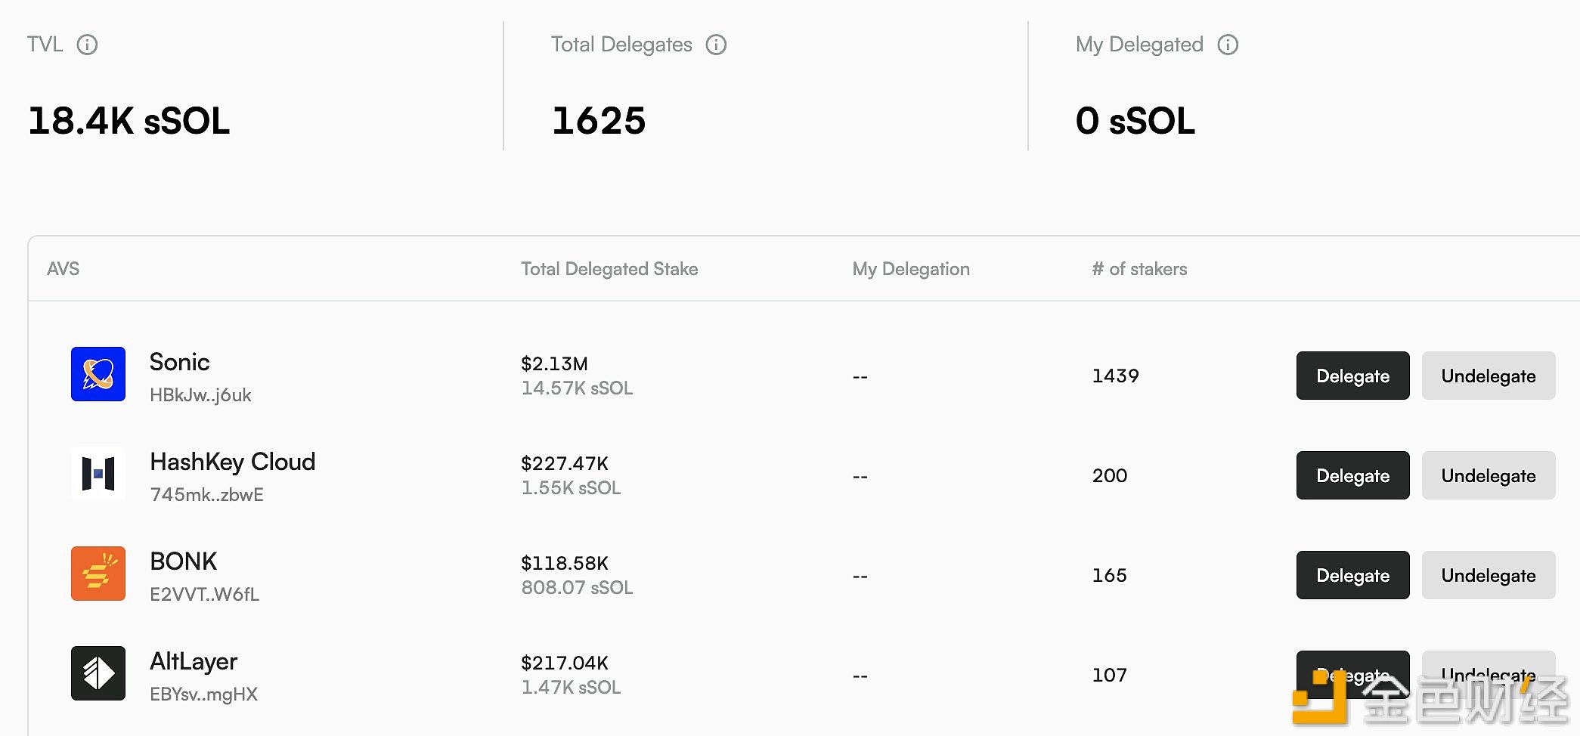Click the $2.13M stake value
Image resolution: width=1580 pixels, height=736 pixels.
554,363
